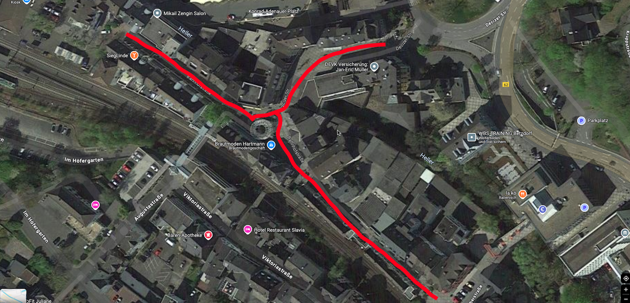Open the WBS TRAINING Betzdorf label text

click(505, 133)
